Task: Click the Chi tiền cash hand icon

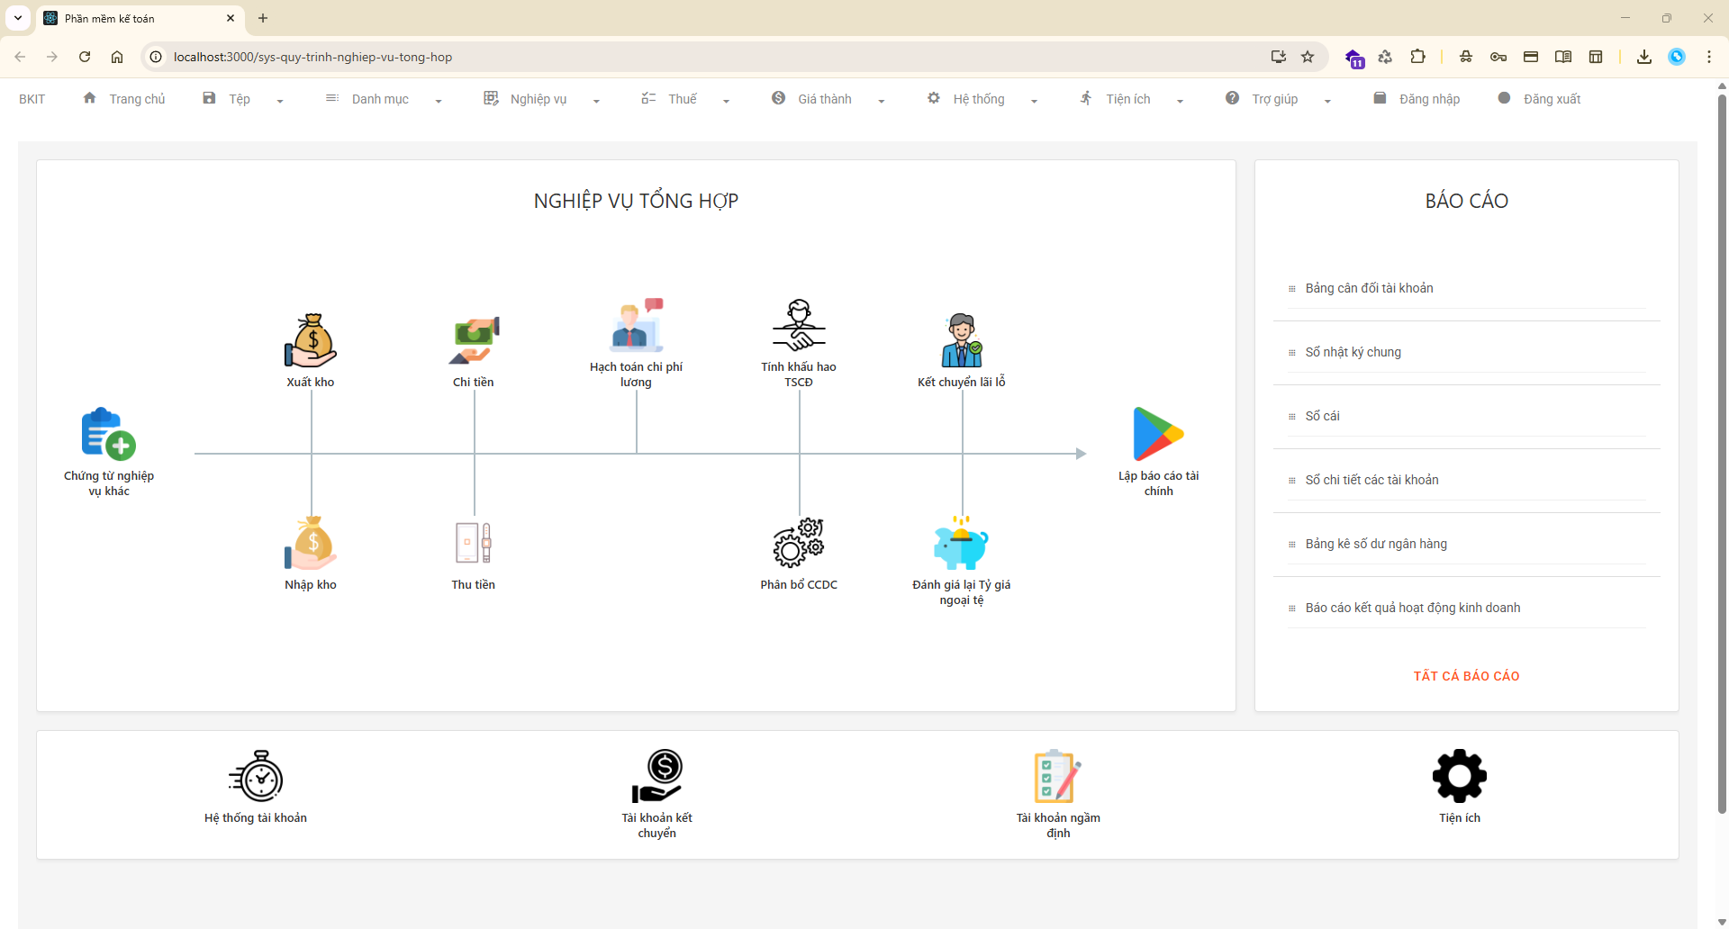Action: click(474, 340)
